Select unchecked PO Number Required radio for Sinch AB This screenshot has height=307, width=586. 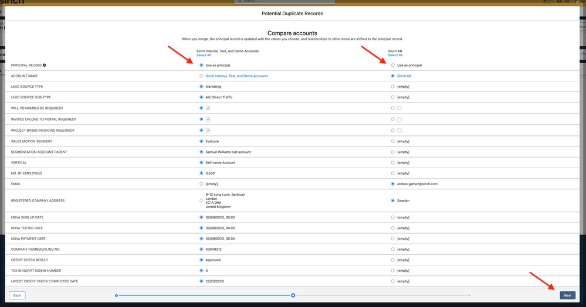[x=393, y=108]
